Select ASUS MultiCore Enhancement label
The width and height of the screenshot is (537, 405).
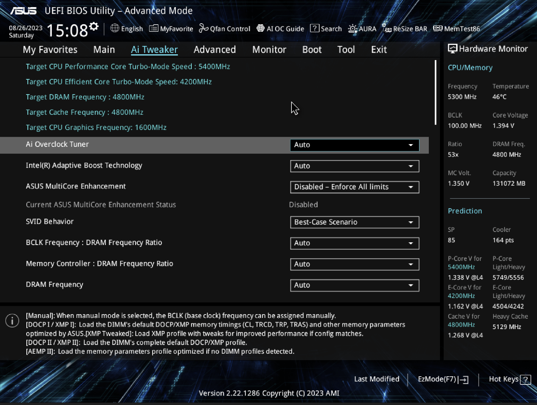76,186
